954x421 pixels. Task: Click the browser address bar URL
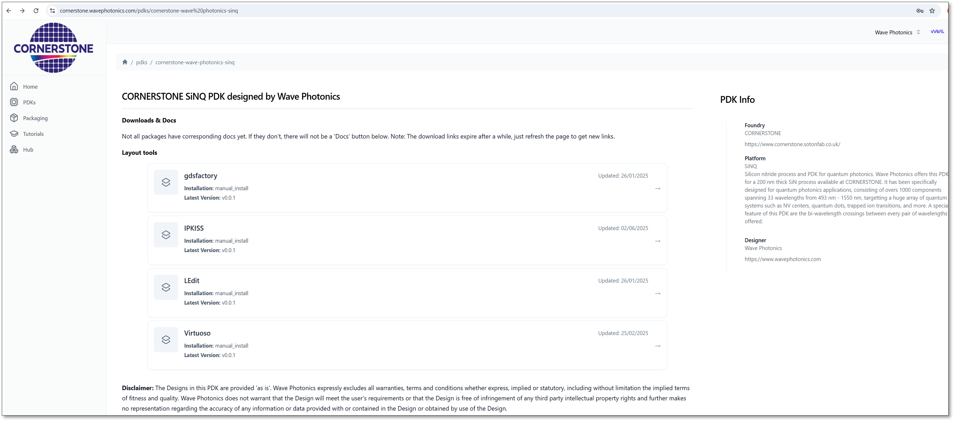(x=149, y=11)
